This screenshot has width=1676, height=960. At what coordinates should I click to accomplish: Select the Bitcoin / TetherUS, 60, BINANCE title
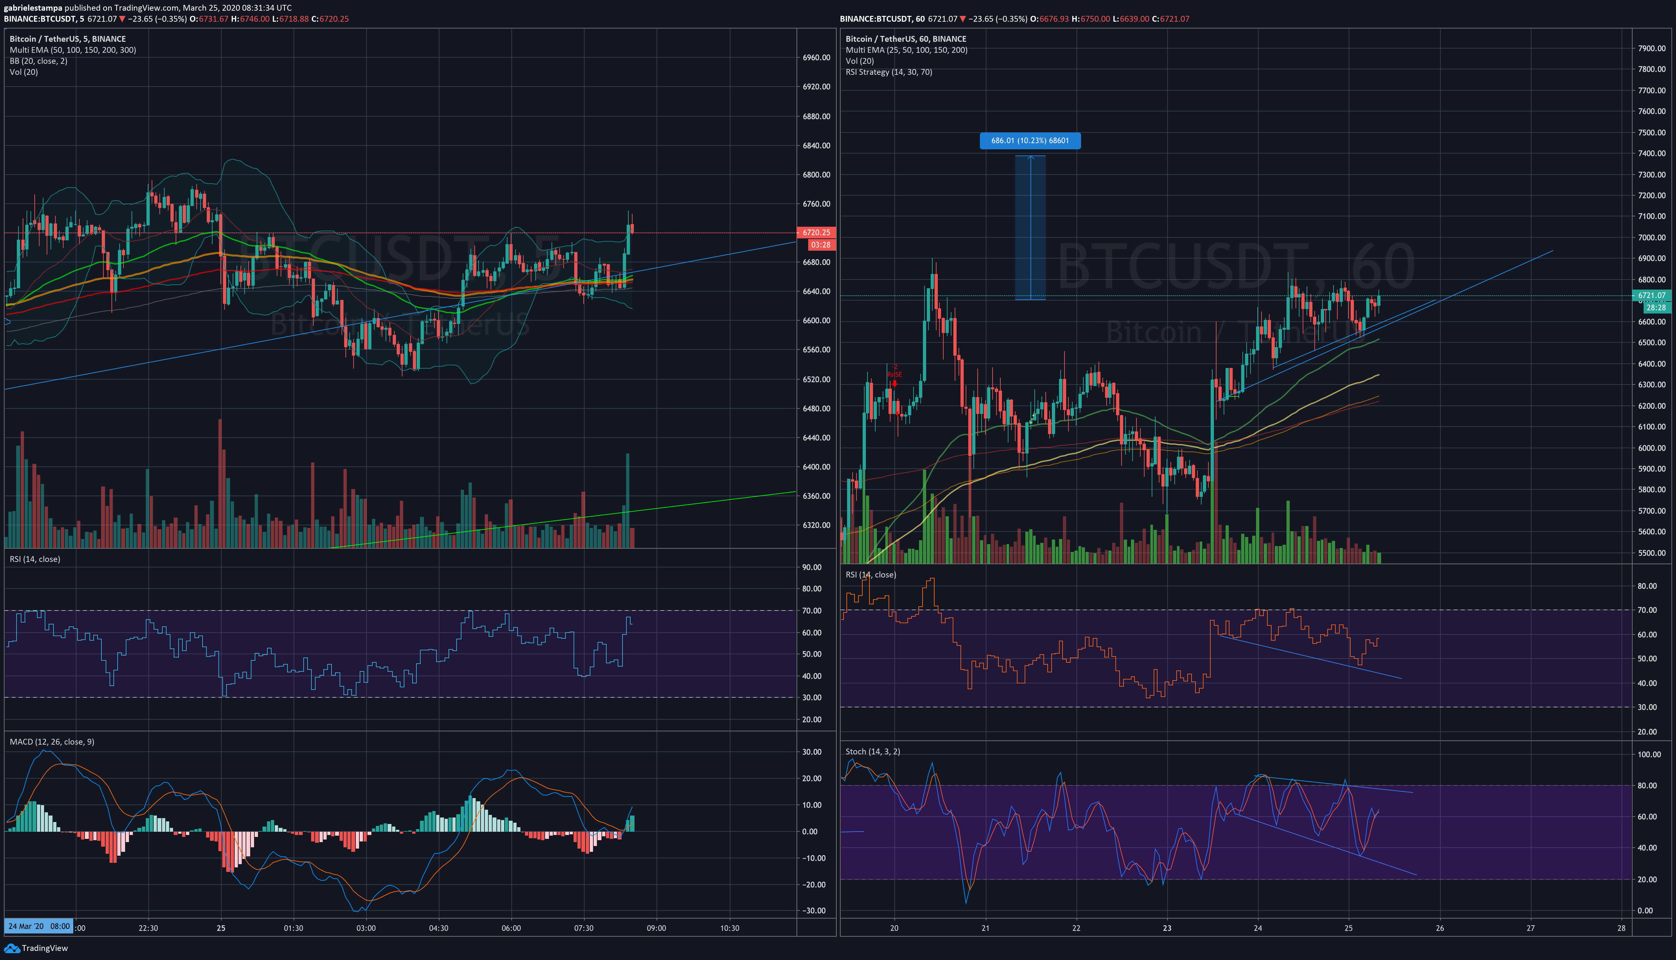[x=906, y=39]
